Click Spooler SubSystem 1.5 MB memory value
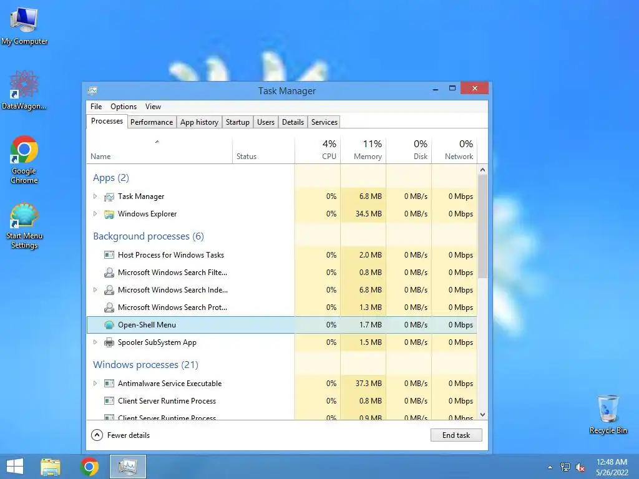This screenshot has height=479, width=639. tap(371, 342)
